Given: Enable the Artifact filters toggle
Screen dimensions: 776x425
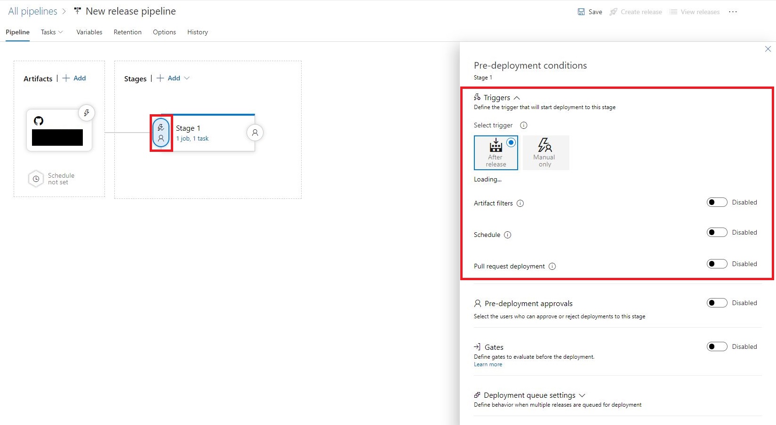Looking at the screenshot, I should point(717,202).
